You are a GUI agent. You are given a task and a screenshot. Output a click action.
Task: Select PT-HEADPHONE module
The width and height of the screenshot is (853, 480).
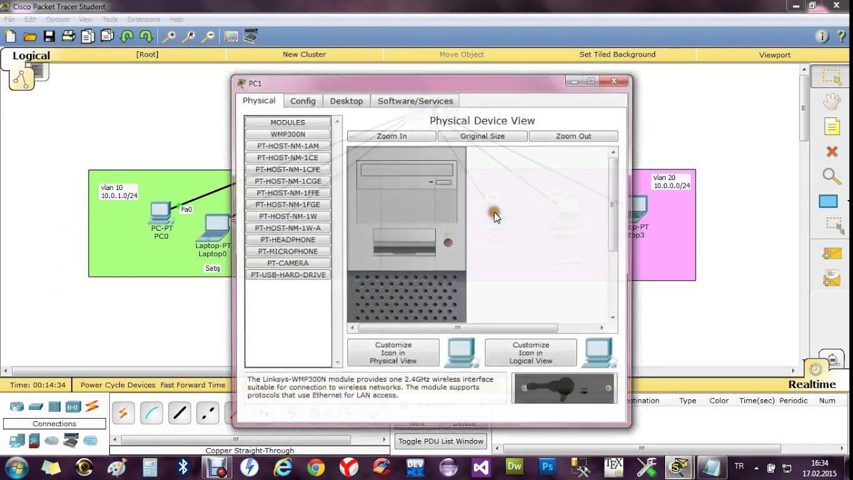pos(288,239)
